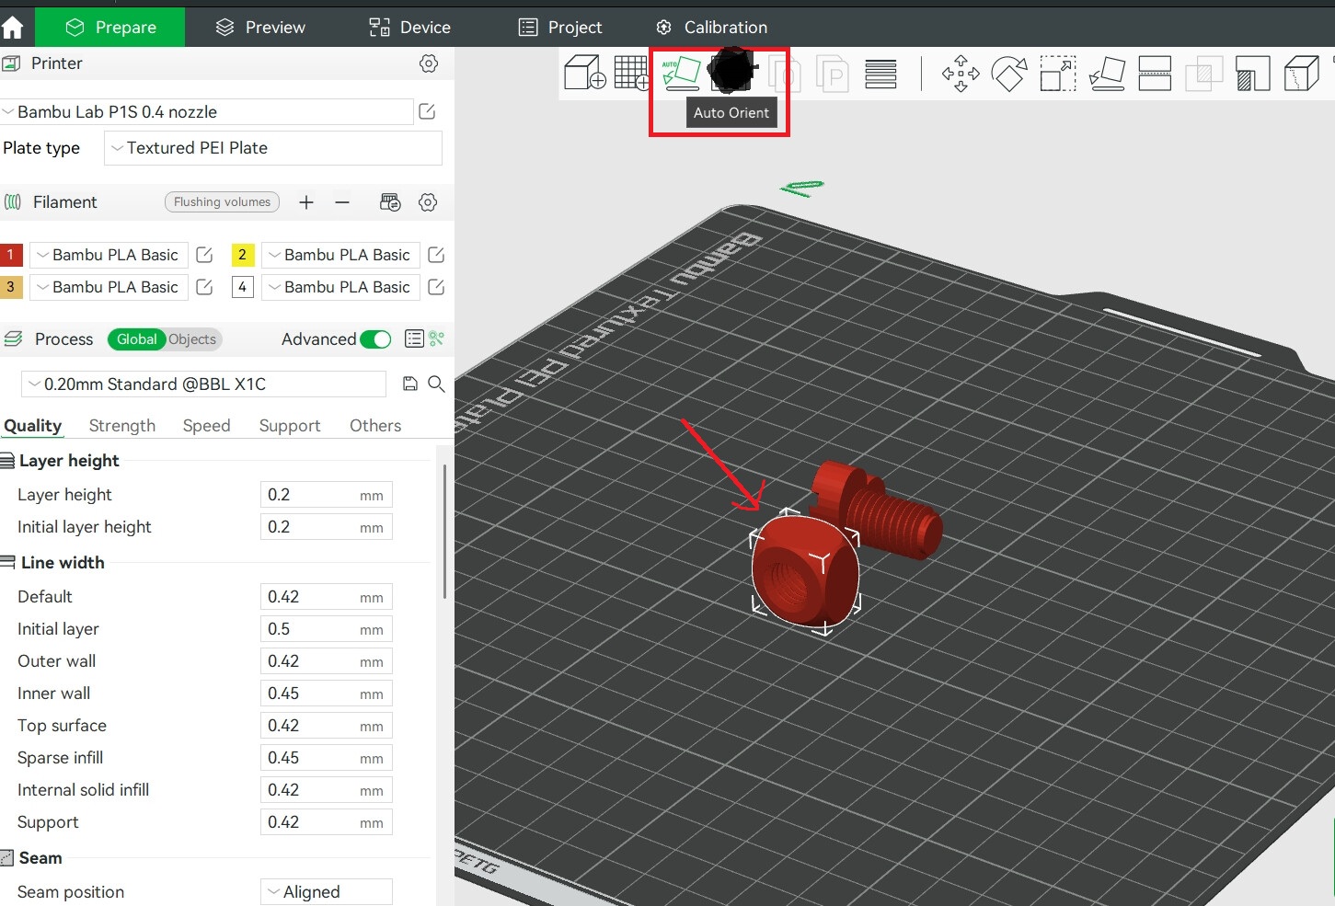Select the Seam painting tool
The height and width of the screenshot is (906, 1335).
click(1301, 74)
